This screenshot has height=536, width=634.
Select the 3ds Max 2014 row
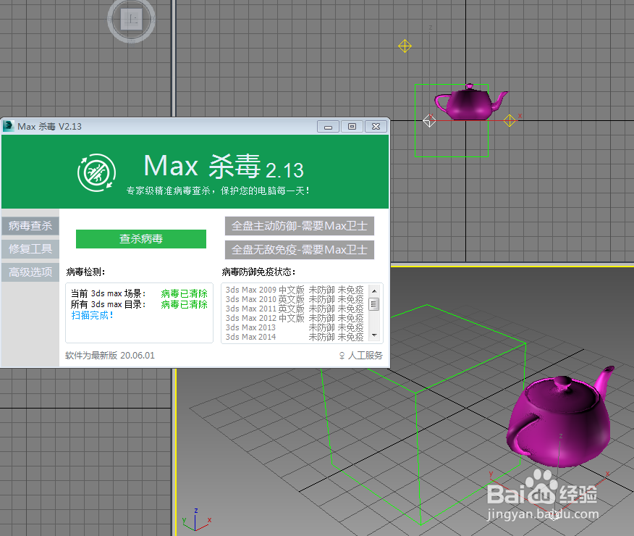295,337
